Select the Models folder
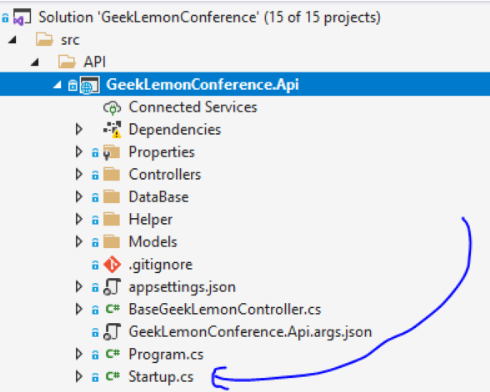 coord(153,242)
